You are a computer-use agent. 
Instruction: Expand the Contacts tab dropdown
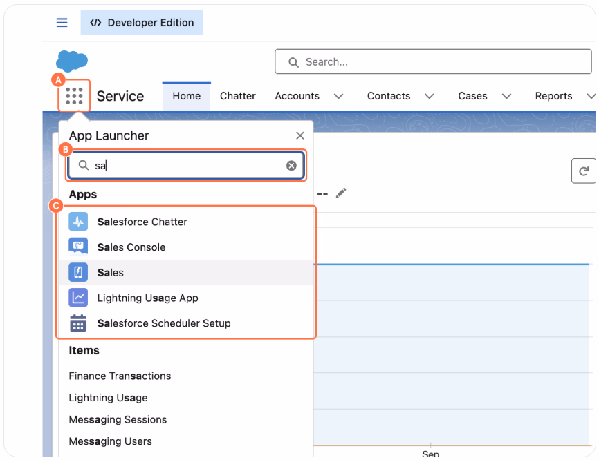point(430,96)
